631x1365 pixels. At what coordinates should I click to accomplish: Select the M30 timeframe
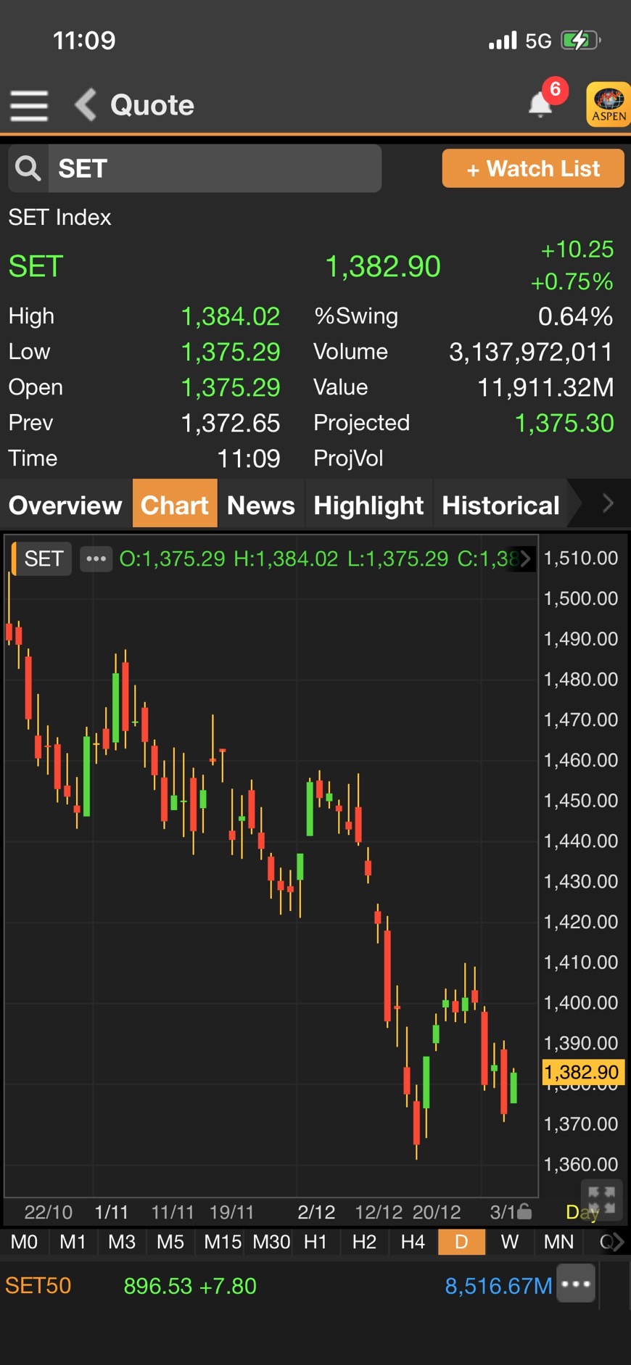[271, 1242]
